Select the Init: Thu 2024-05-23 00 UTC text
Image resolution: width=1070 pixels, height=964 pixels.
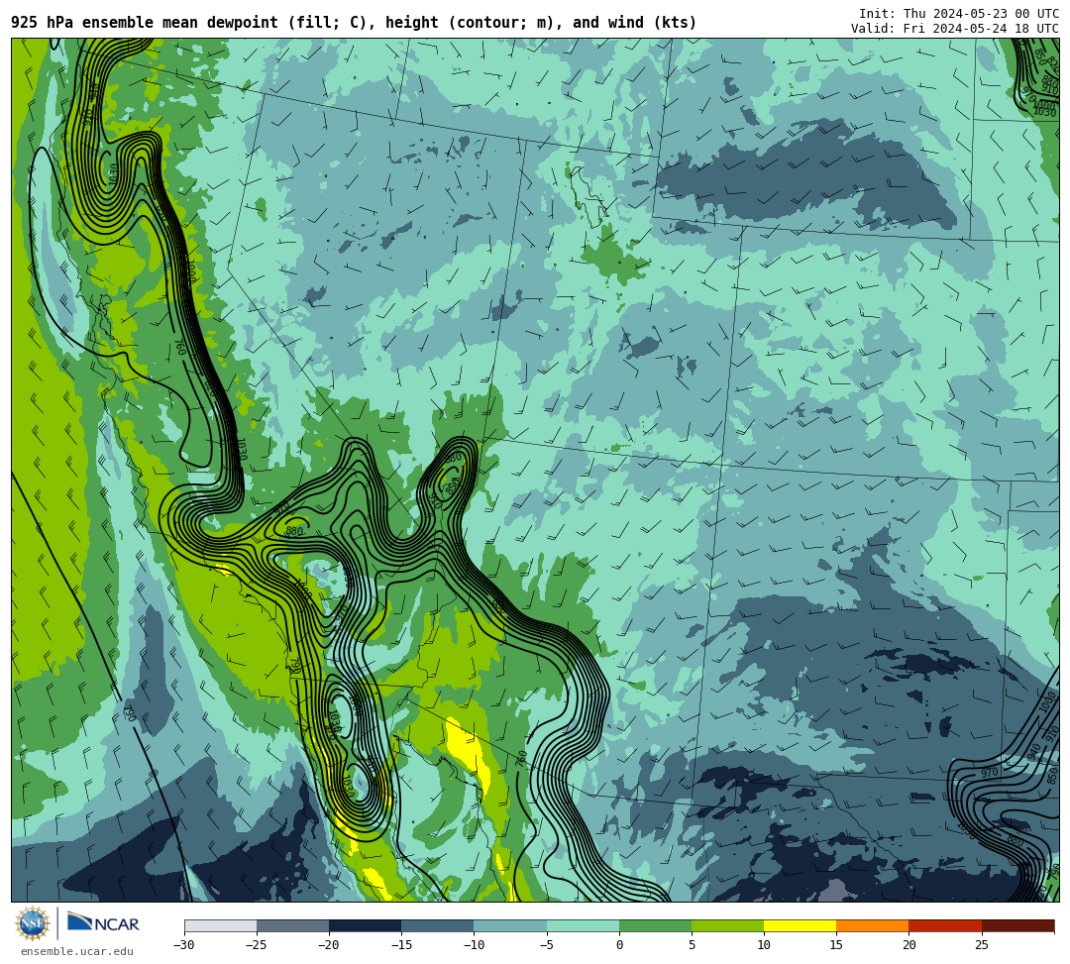(959, 14)
